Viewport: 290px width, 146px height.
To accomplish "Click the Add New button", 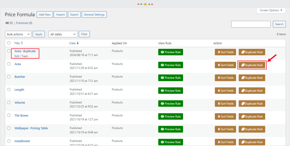I will (45, 15).
